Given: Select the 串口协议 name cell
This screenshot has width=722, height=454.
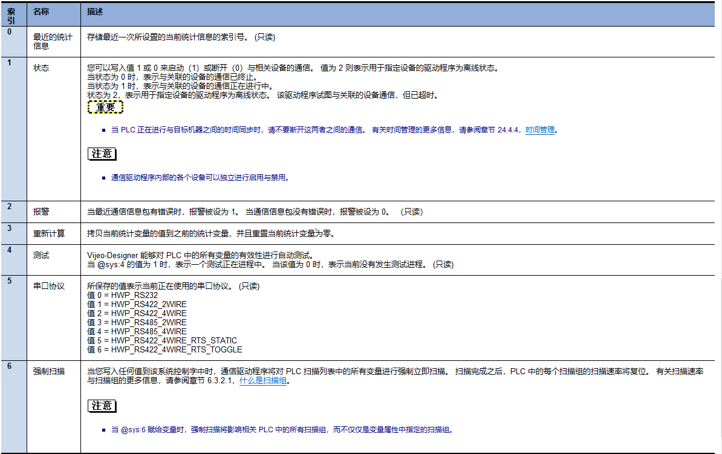Looking at the screenshot, I should tap(49, 285).
